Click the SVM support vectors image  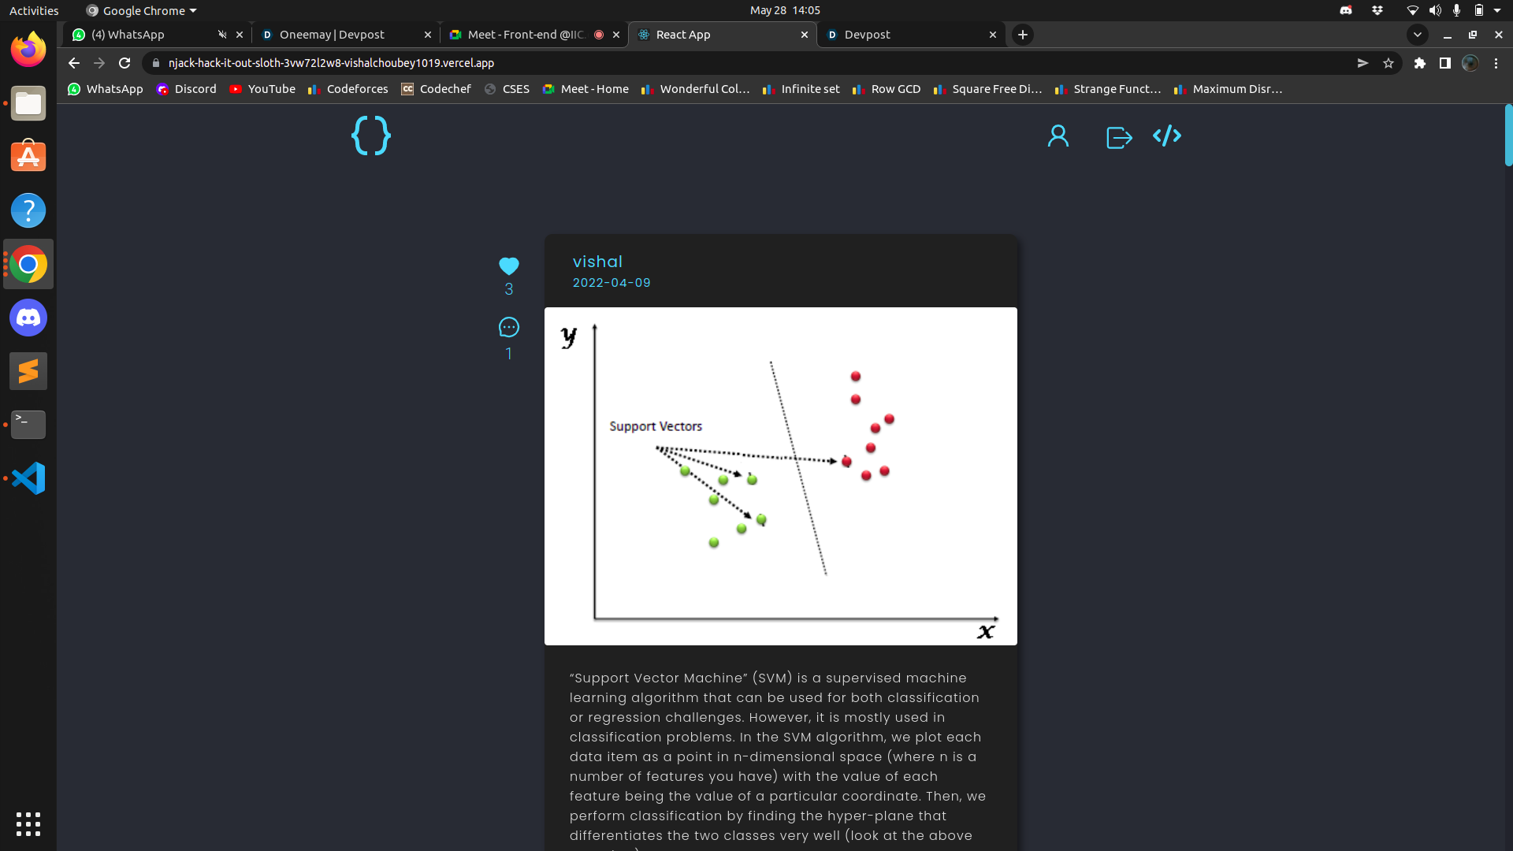coord(780,476)
